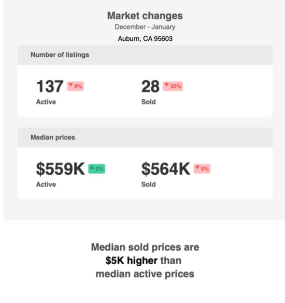The height and width of the screenshot is (303, 285).
Task: Click the bold $5K higher text
Action: (132, 261)
